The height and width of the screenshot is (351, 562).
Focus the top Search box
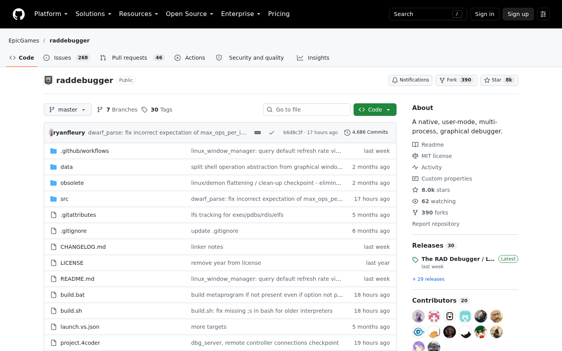[428, 14]
